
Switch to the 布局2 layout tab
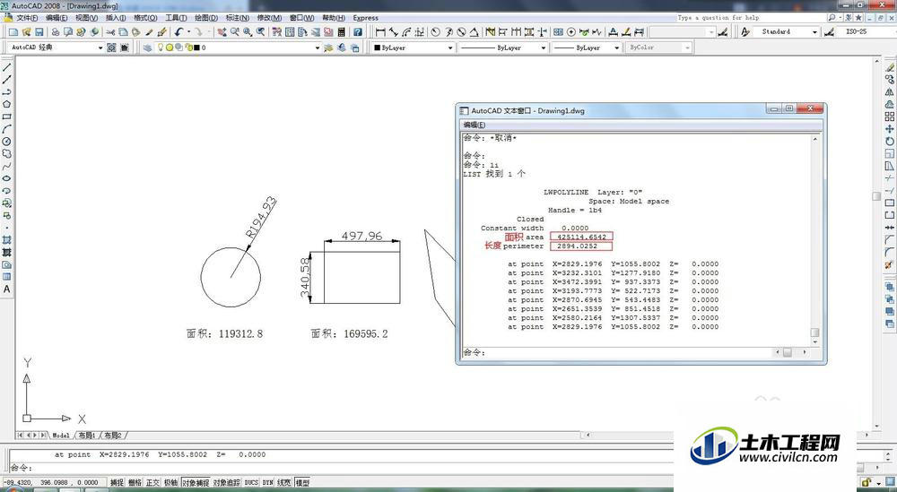coord(113,436)
